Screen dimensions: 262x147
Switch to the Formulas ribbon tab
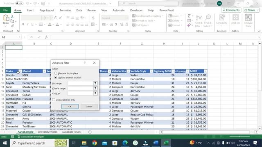tap(65, 10)
